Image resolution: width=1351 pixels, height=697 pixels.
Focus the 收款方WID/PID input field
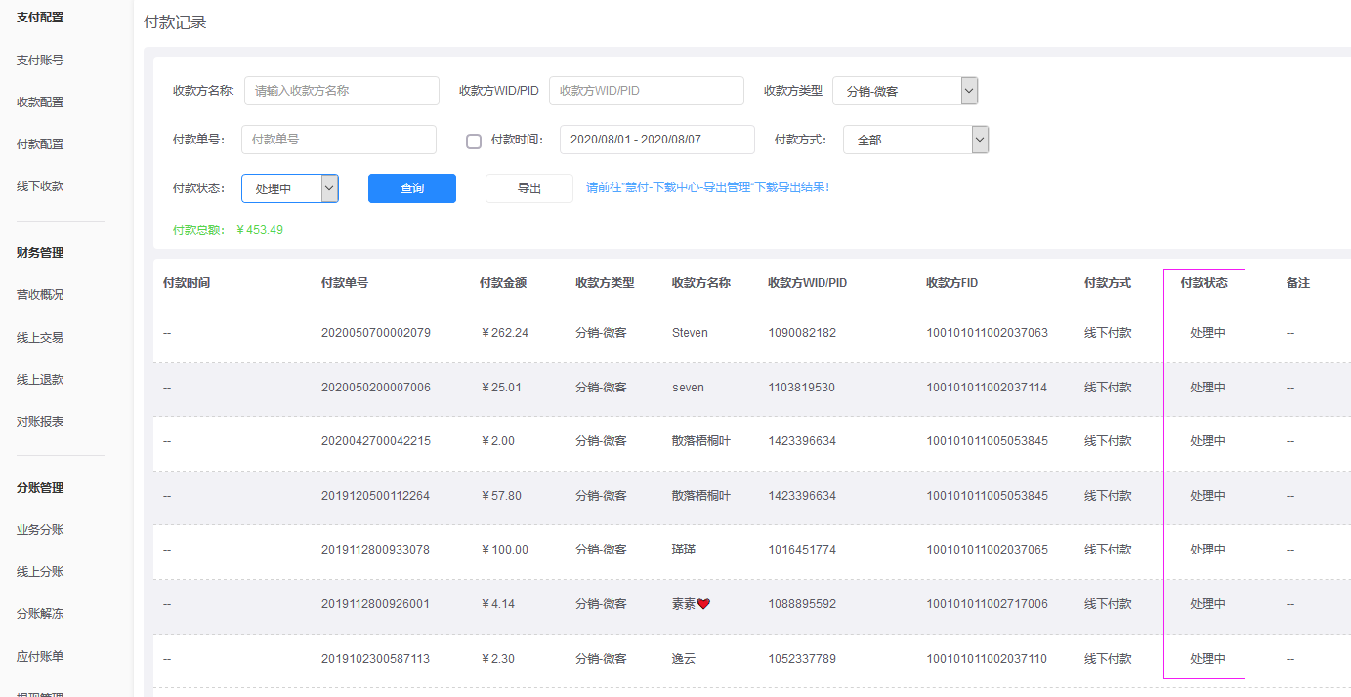[x=646, y=91]
